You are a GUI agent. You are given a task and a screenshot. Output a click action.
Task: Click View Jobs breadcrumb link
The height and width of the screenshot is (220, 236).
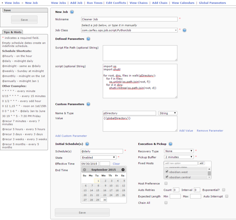coord(12,3)
